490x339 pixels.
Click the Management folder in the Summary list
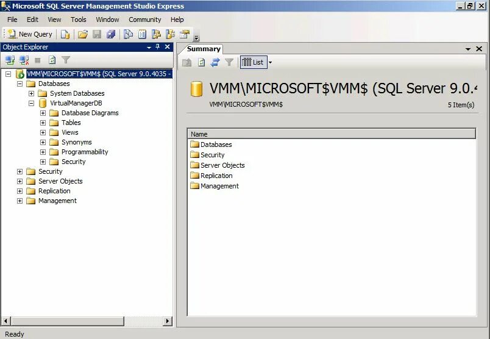[x=219, y=186]
